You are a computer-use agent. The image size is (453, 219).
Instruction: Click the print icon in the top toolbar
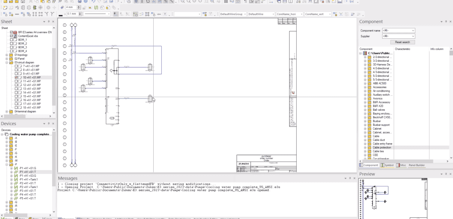tap(79, 1)
